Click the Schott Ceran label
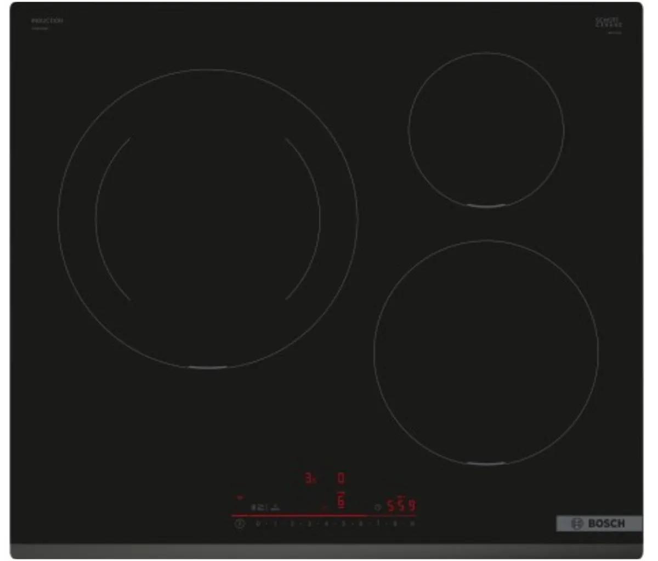 tap(609, 23)
